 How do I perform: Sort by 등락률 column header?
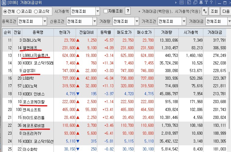(x=106, y=32)
